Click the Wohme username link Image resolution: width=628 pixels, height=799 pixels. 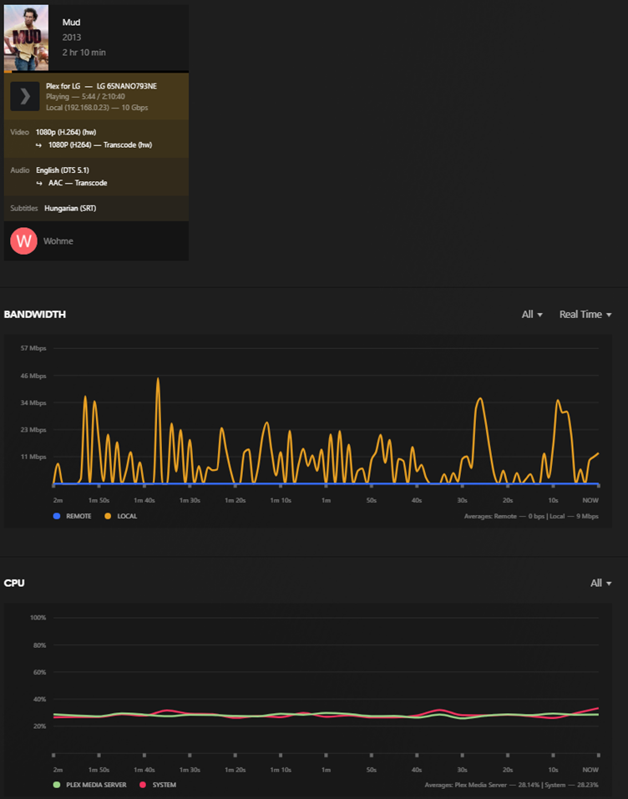pyautogui.click(x=58, y=240)
